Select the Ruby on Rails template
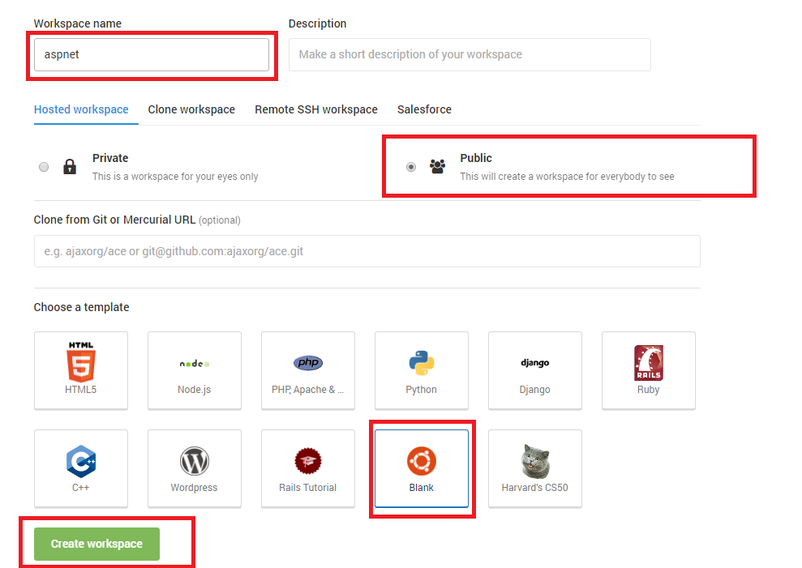Viewport: 802px width, 568px height. click(649, 370)
